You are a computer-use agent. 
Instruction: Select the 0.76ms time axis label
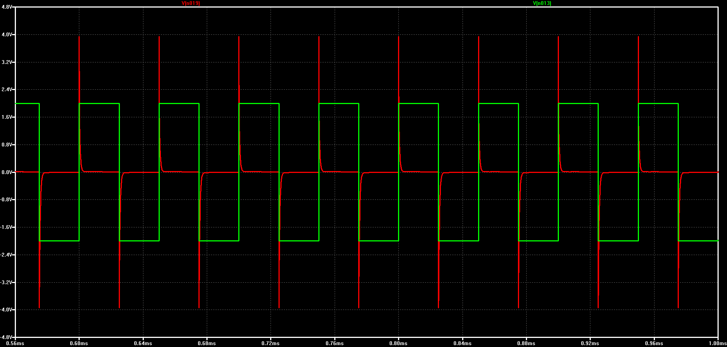[335, 343]
